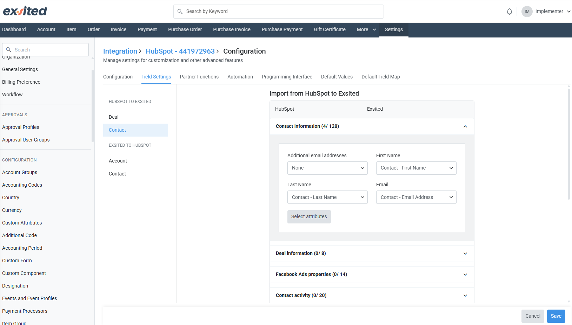The height and width of the screenshot is (325, 572).
Task: Open the Implementer user menu arrow
Action: (x=569, y=12)
